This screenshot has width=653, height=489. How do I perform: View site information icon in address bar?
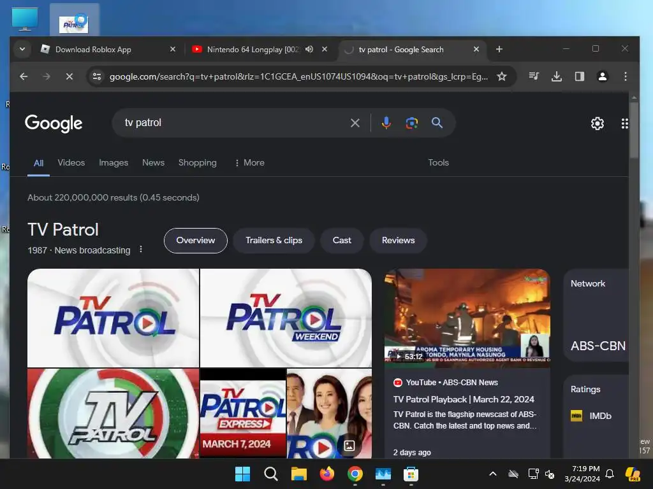tap(97, 76)
